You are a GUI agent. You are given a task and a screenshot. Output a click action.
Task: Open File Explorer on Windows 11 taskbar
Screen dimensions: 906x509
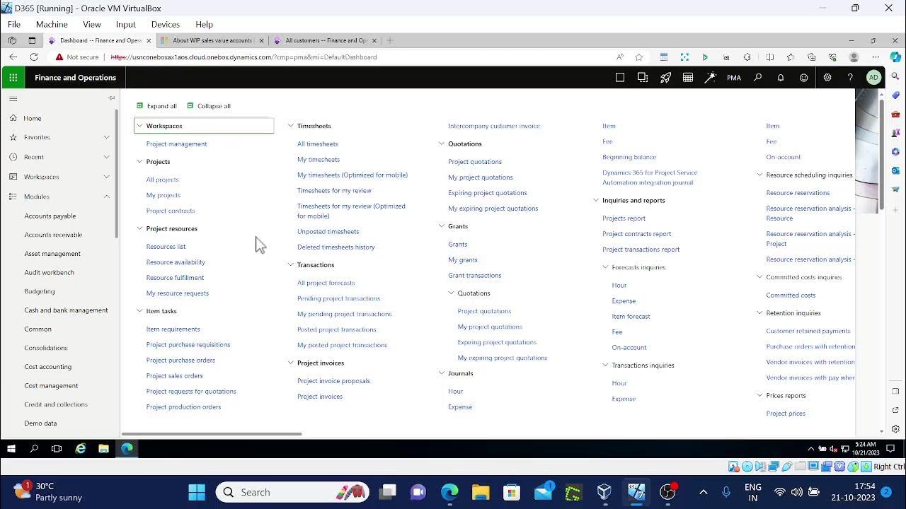481,492
